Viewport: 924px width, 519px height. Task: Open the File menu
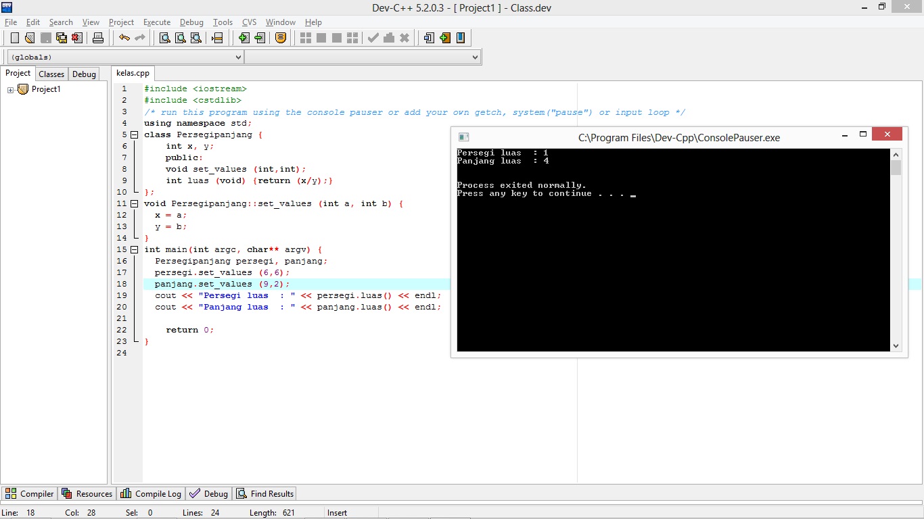point(11,22)
